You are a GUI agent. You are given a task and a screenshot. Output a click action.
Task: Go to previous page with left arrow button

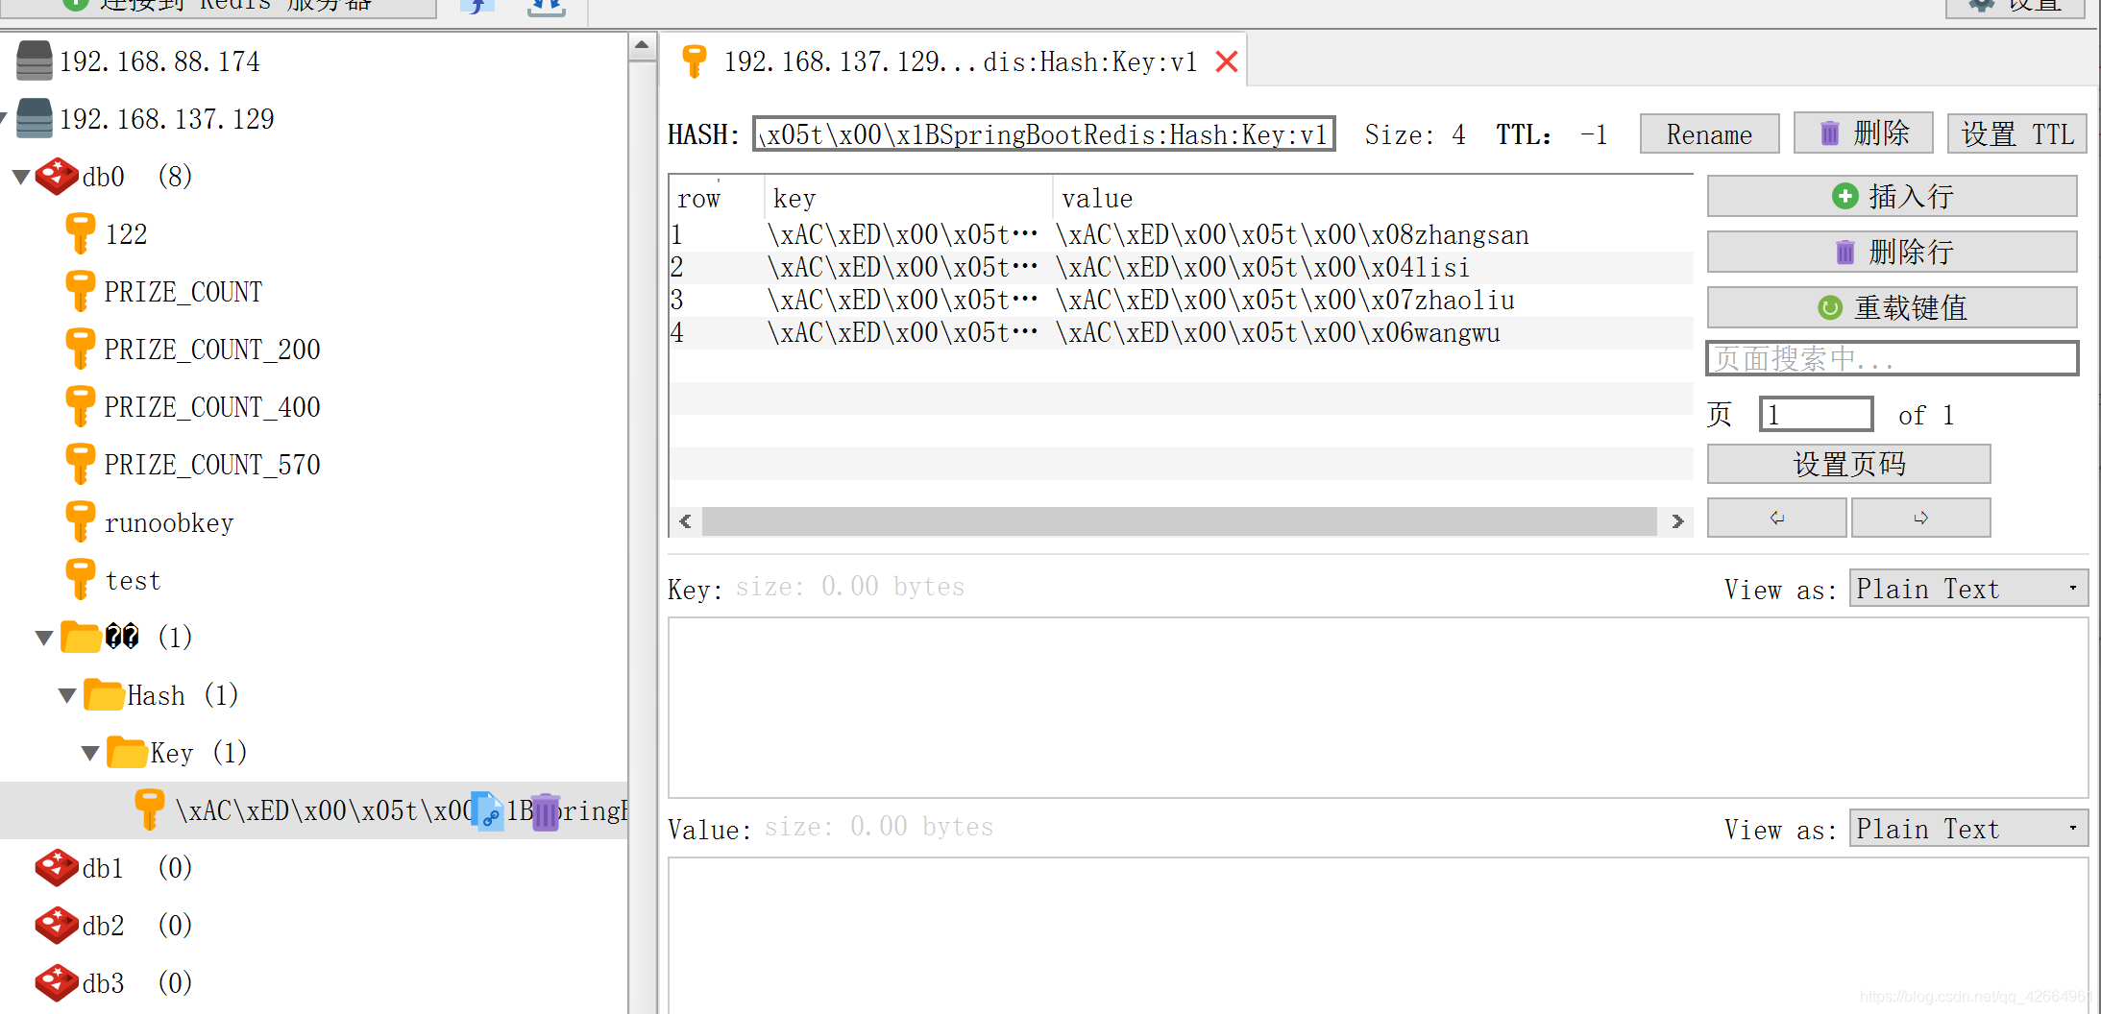pyautogui.click(x=1776, y=518)
